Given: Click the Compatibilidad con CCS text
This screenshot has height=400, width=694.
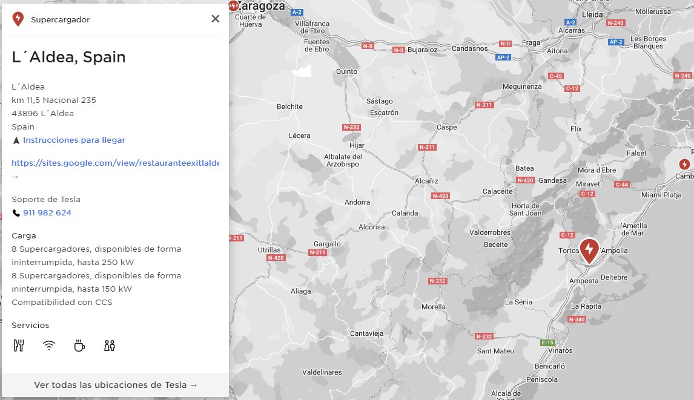Looking at the screenshot, I should [62, 302].
